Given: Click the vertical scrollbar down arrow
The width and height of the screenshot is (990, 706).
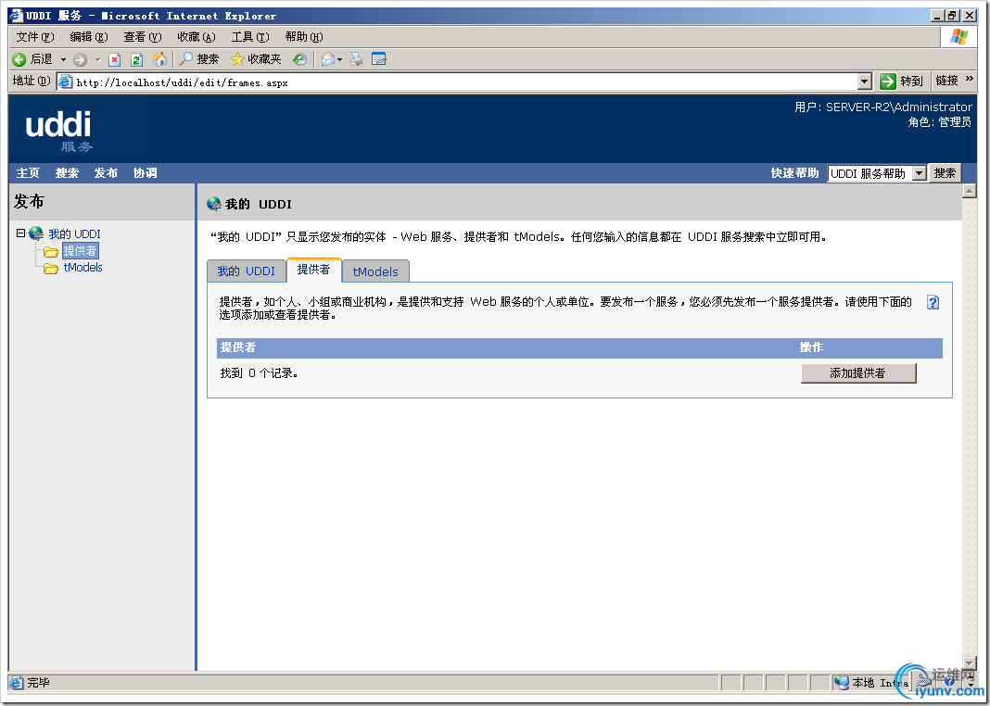Looking at the screenshot, I should click(970, 663).
